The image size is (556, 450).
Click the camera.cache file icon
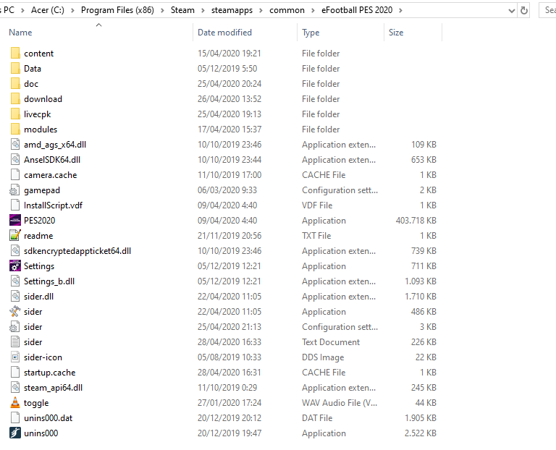coord(15,174)
